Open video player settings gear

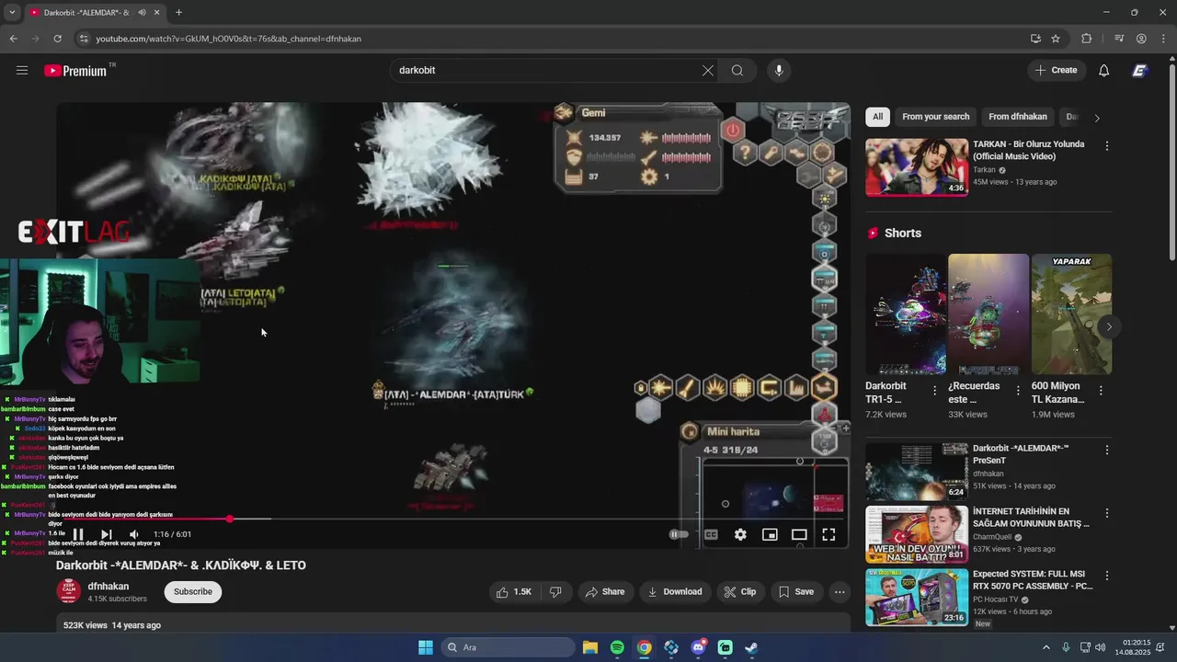click(x=740, y=534)
